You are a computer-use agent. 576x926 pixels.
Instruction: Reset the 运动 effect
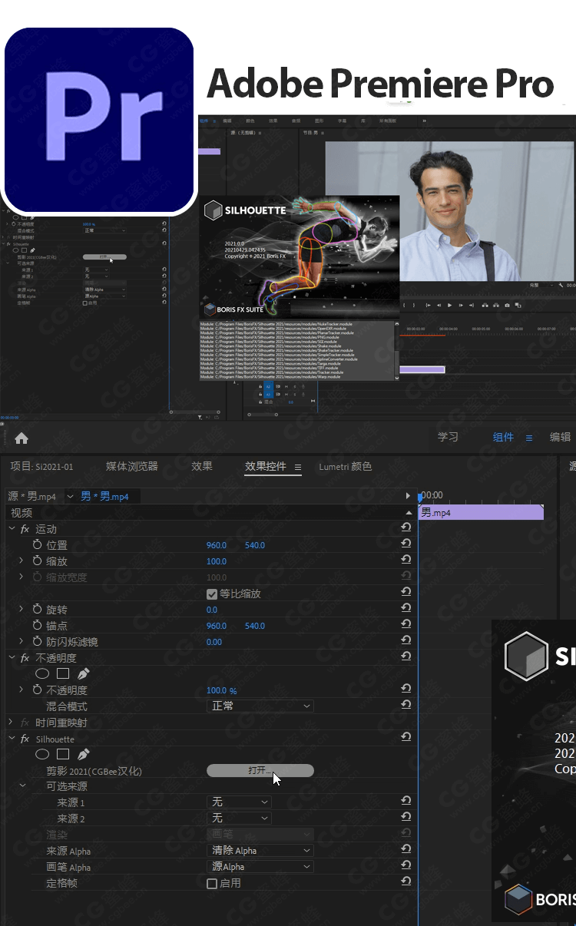click(406, 527)
